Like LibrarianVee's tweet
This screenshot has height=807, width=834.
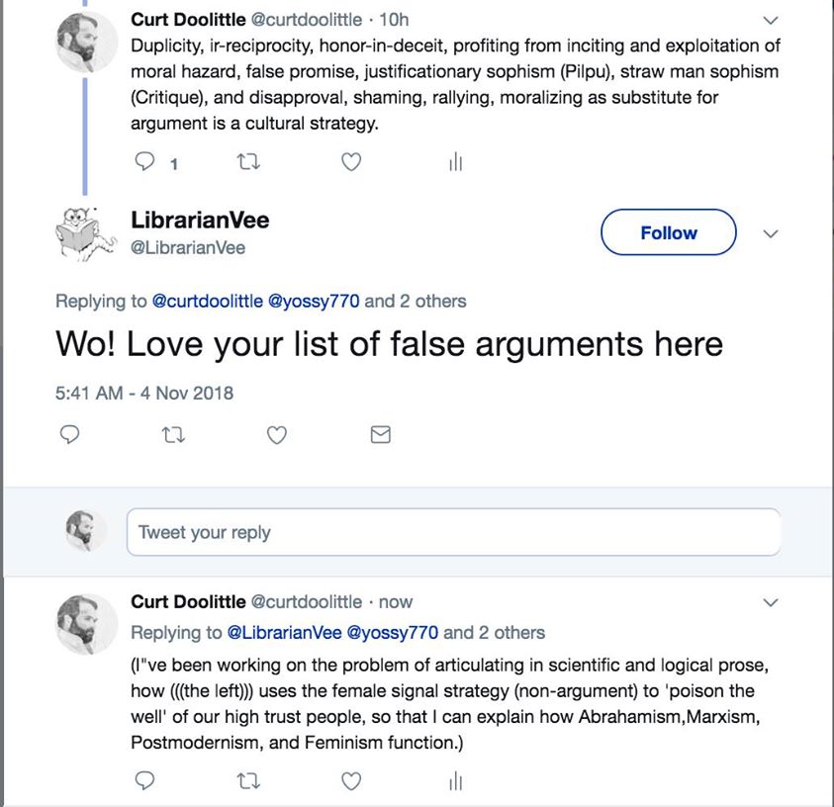277,434
